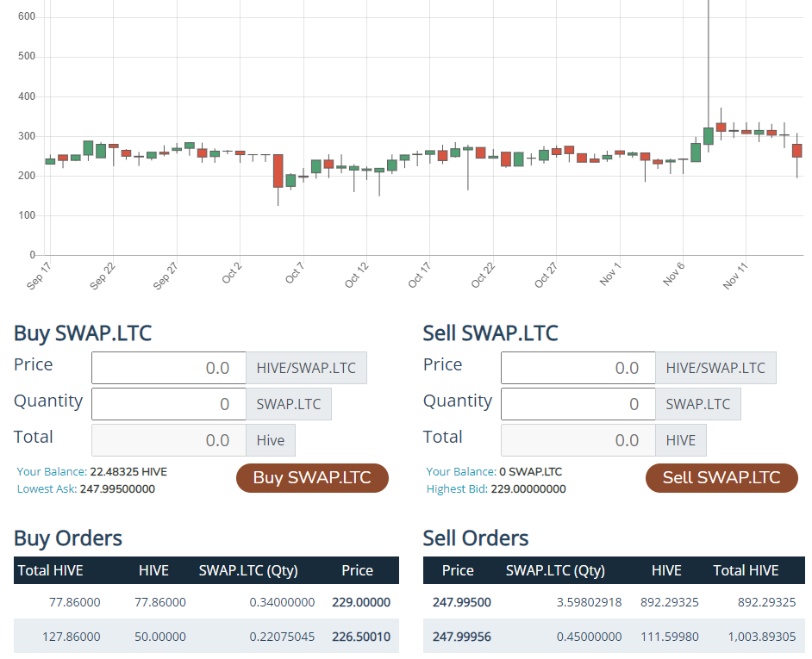Click the 'Price' header in Sell Orders
Image resolution: width=812 pixels, height=659 pixels.
[x=458, y=570]
